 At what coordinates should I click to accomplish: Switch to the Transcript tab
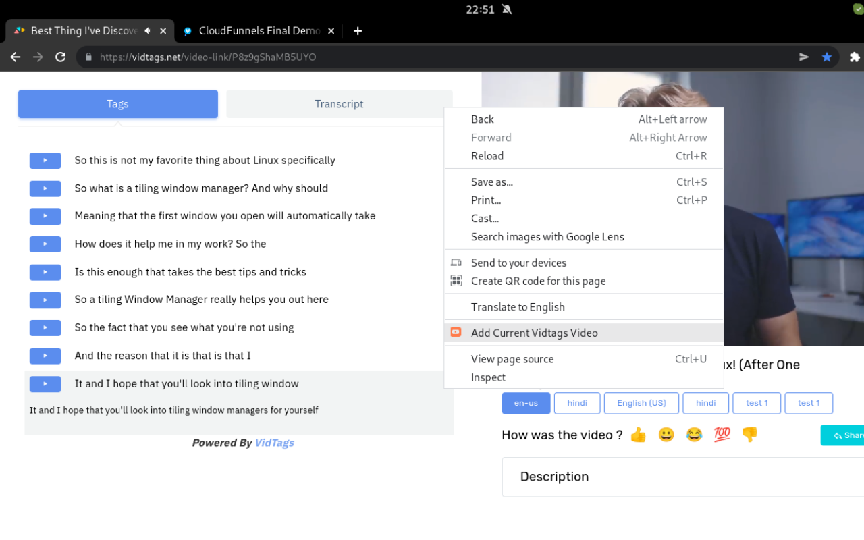[x=339, y=104]
